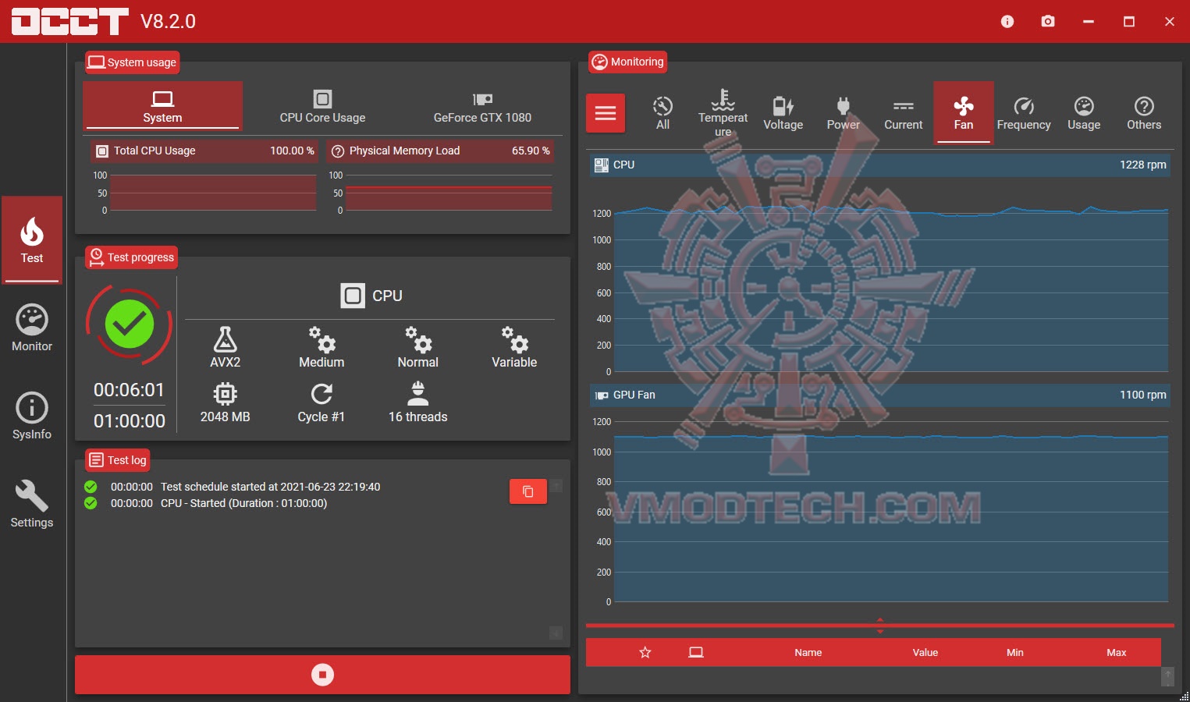Click the favorite star column header

pos(645,652)
